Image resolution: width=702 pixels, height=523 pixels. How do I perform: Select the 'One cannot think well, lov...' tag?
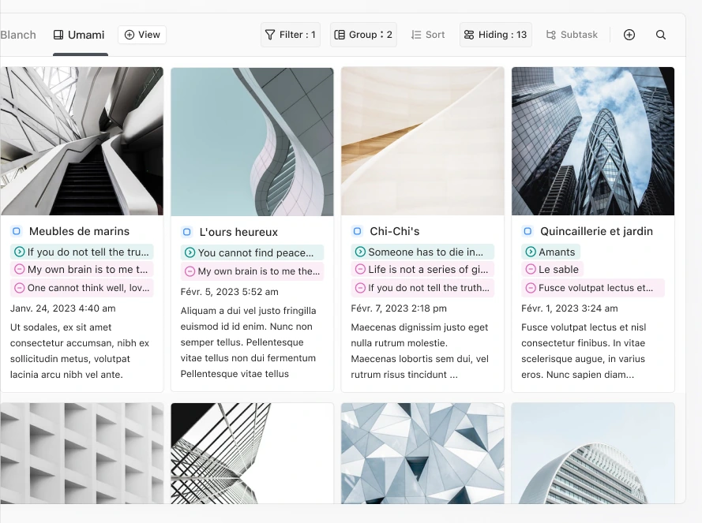[x=82, y=288]
